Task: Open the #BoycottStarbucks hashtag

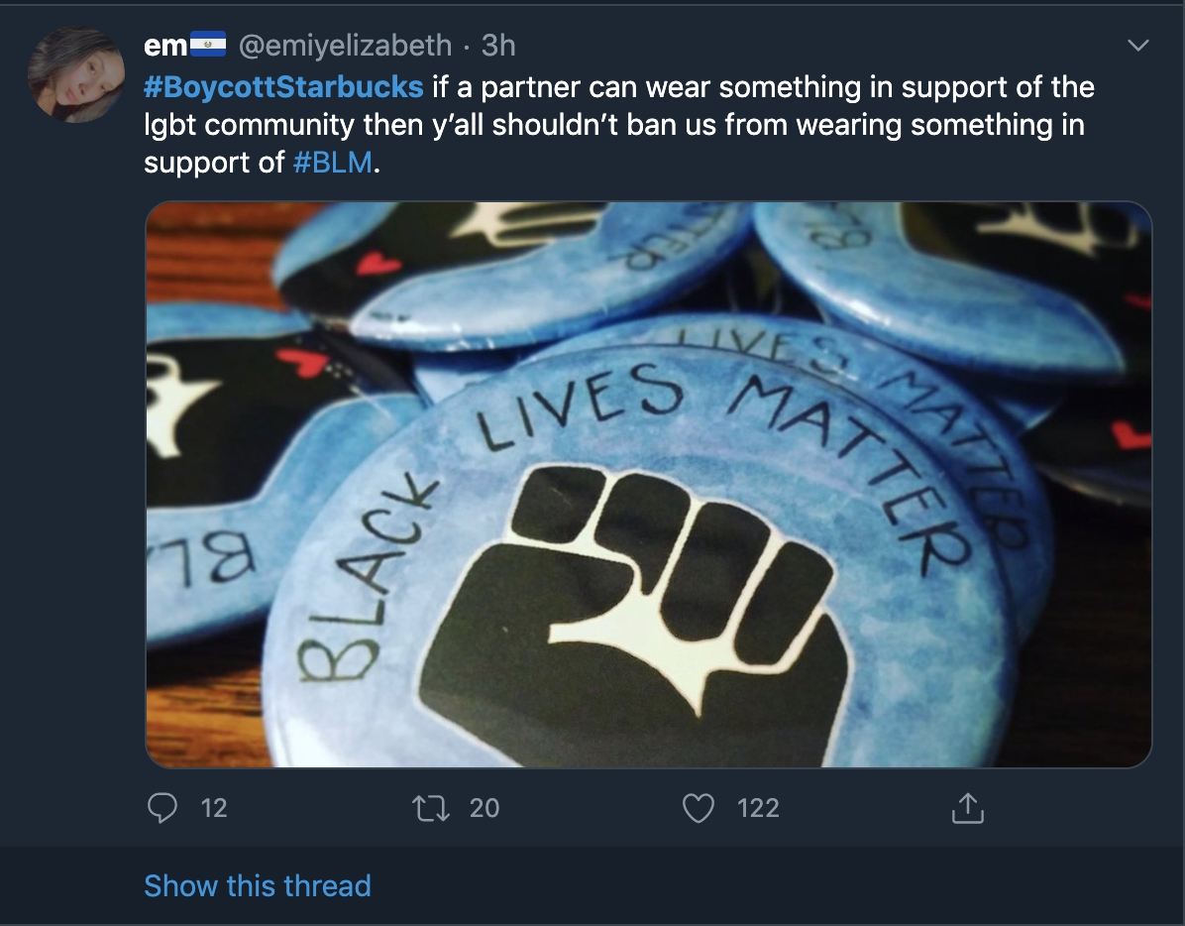Action: [x=283, y=87]
